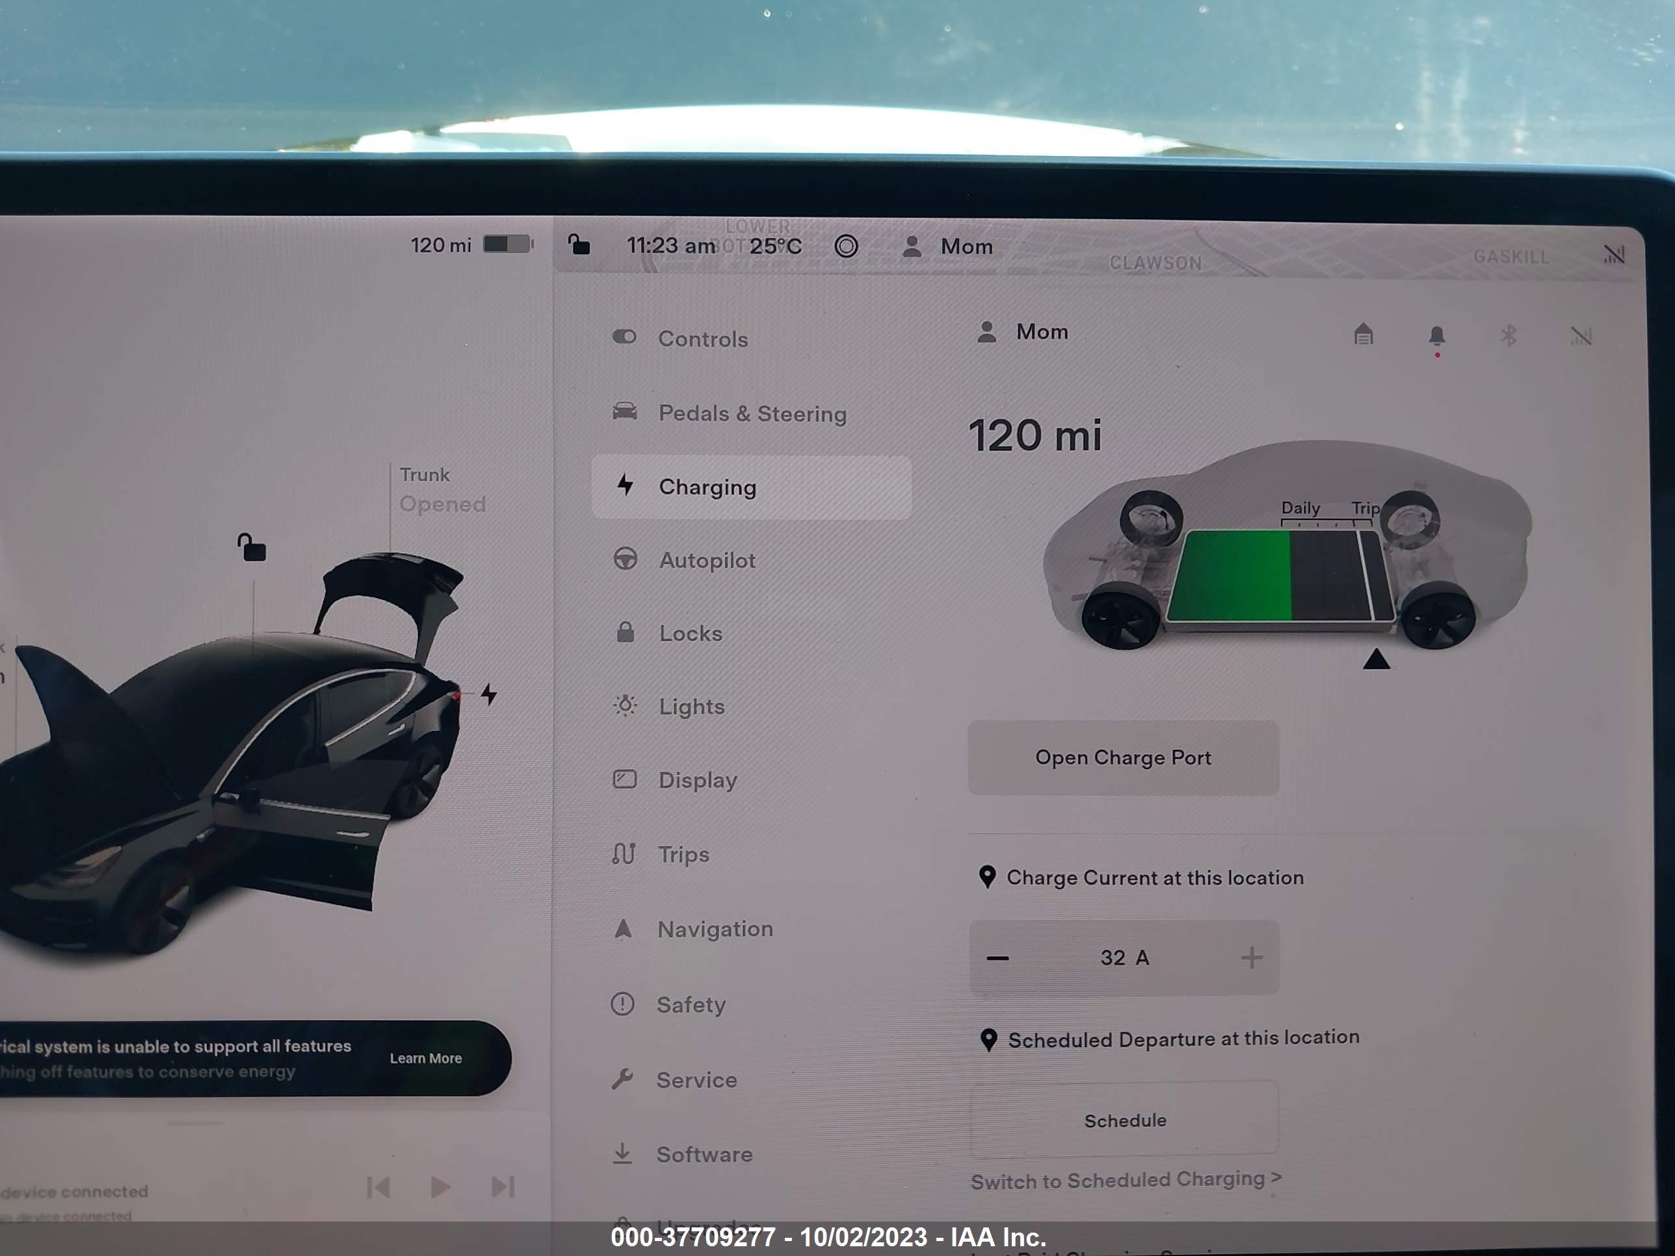Select the Autopilot menu icon
The height and width of the screenshot is (1256, 1675).
(627, 560)
